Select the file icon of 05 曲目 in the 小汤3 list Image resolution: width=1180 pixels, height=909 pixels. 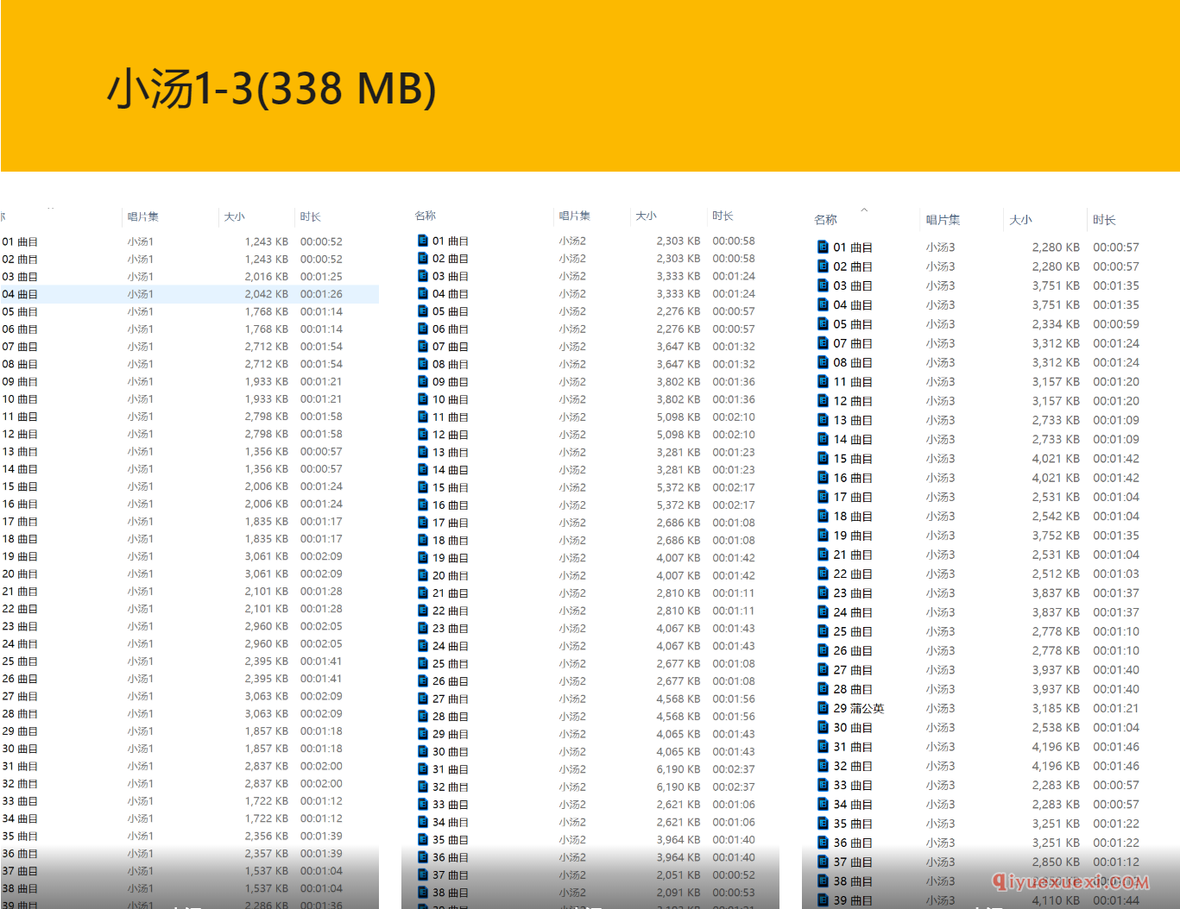[823, 323]
